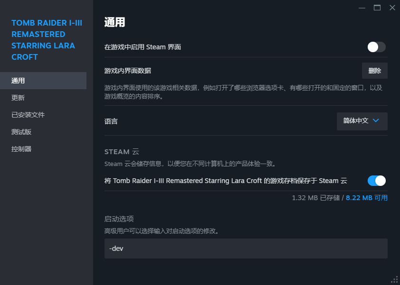Open the 已安装文件 section
Image resolution: width=400 pixels, height=285 pixels.
[28, 115]
